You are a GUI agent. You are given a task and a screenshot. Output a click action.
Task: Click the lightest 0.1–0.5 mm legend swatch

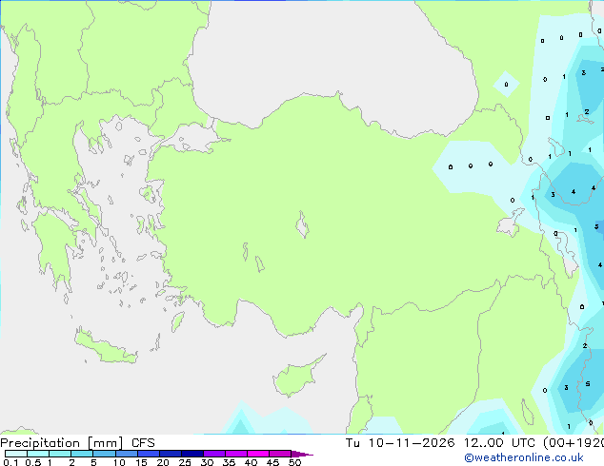pos(16,454)
